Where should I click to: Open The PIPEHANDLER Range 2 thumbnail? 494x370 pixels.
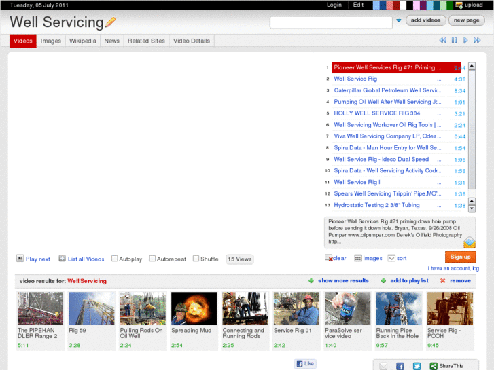click(x=40, y=308)
